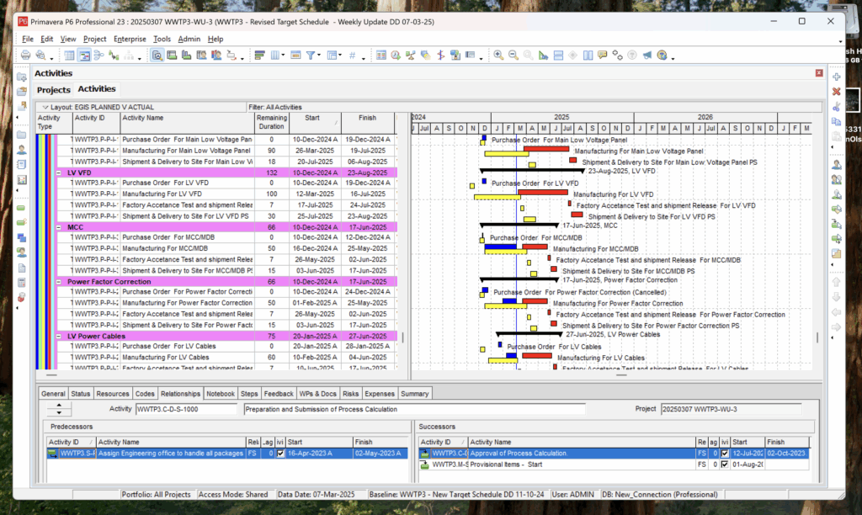Image resolution: width=862 pixels, height=515 pixels.
Task: Open the Enterprise menu
Action: tap(130, 39)
